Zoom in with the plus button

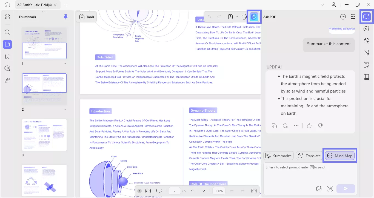pos(243,191)
